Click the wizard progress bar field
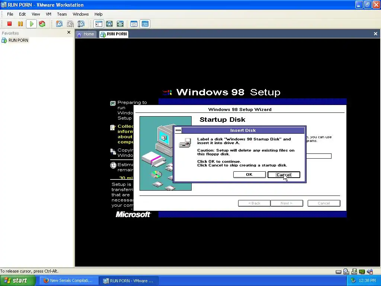Screen dimensions: 381x286 pyautogui.click(x=319, y=156)
